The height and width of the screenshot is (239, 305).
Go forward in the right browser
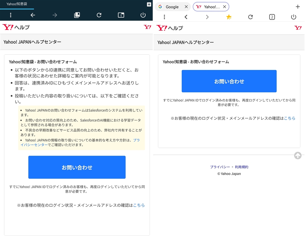tap(207, 17)
